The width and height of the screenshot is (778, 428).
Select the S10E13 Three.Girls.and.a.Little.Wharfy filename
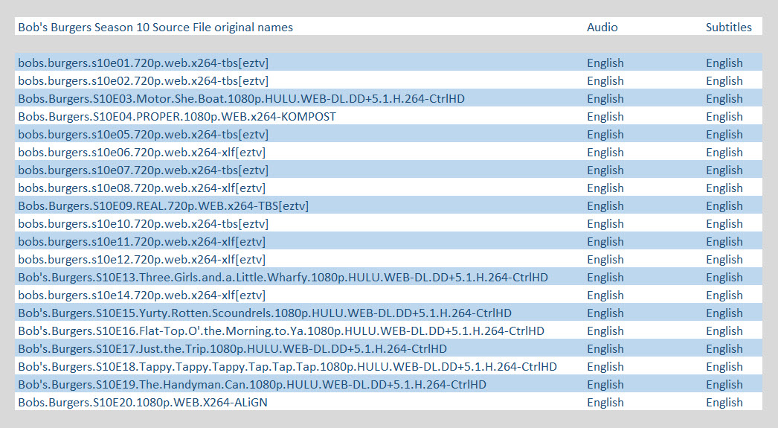283,278
